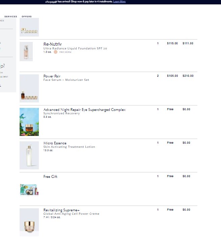The width and height of the screenshot is (221, 237).
Task: Click the Power Pair serum and jars image
Action: pyautogui.click(x=29, y=89)
